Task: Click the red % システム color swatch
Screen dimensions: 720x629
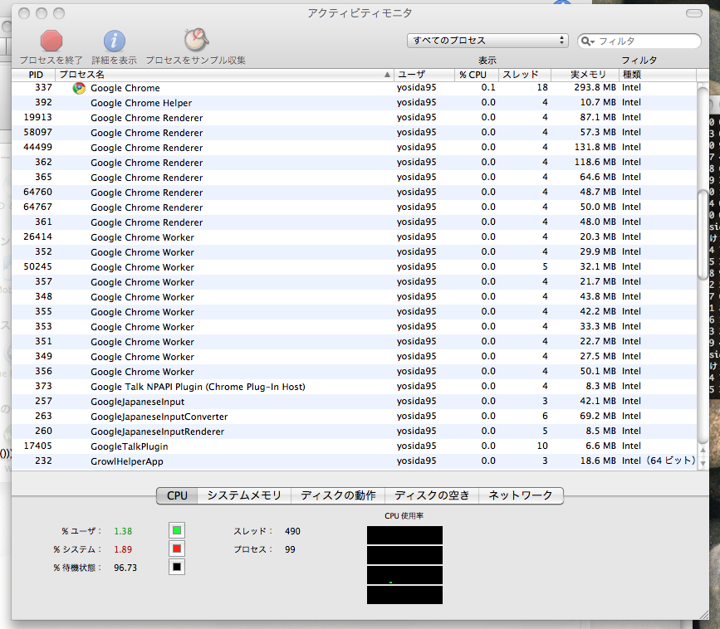Action: pyautogui.click(x=176, y=549)
